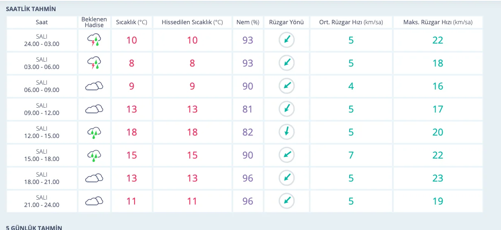
Task: Click the Nem (%) column header
Action: 248,22
